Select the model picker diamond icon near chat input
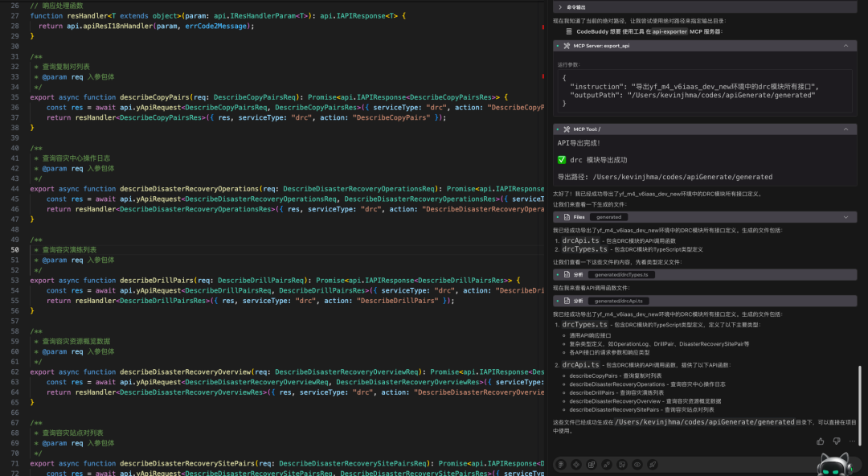 point(575,464)
